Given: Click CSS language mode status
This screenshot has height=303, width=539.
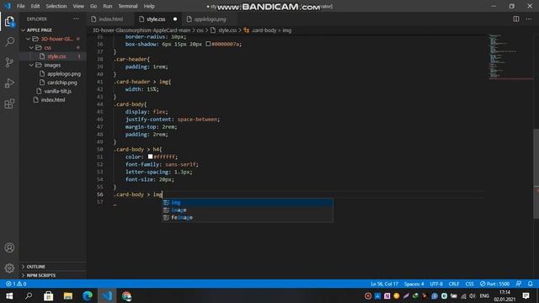Looking at the screenshot, I should pos(469,284).
